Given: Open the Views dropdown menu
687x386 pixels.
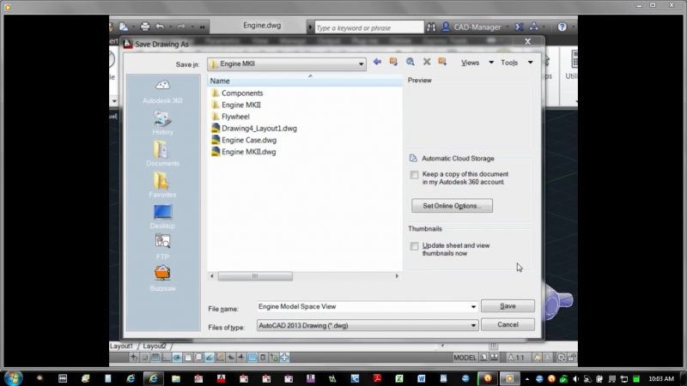Looking at the screenshot, I should pos(477,63).
